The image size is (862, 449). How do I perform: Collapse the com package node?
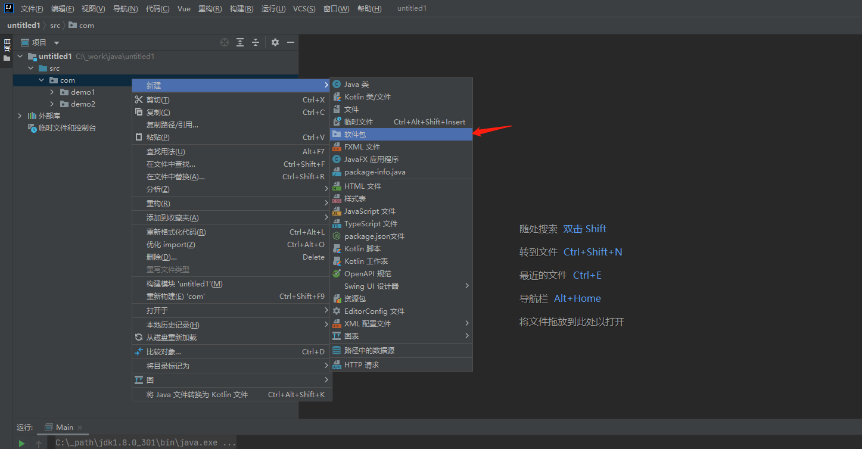(42, 80)
